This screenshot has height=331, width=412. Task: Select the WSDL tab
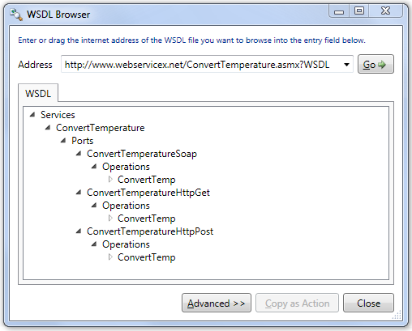(38, 93)
